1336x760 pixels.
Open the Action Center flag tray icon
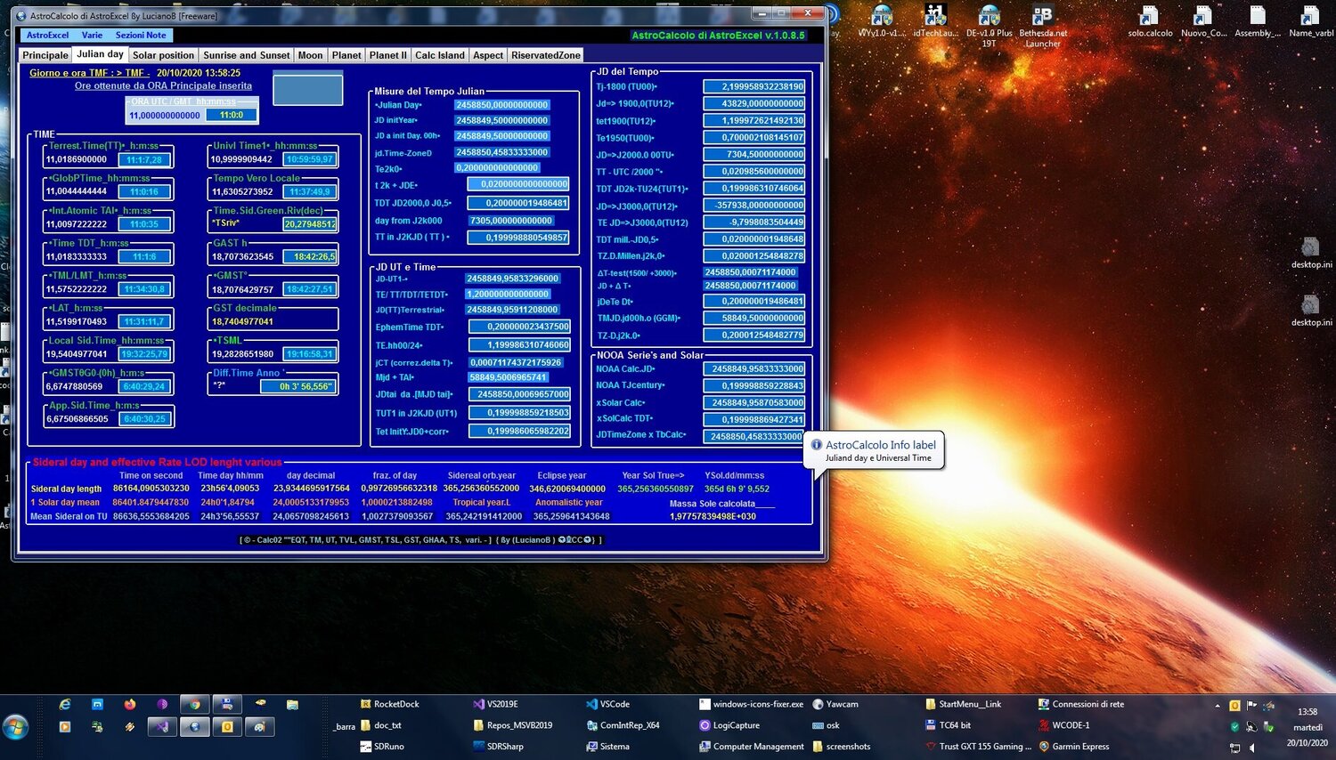coord(1251,705)
